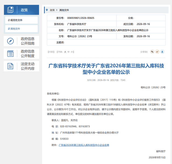This screenshot has height=164, width=172.
Task: Click index number 006939801/2026-00605
Action: (x=81, y=18)
